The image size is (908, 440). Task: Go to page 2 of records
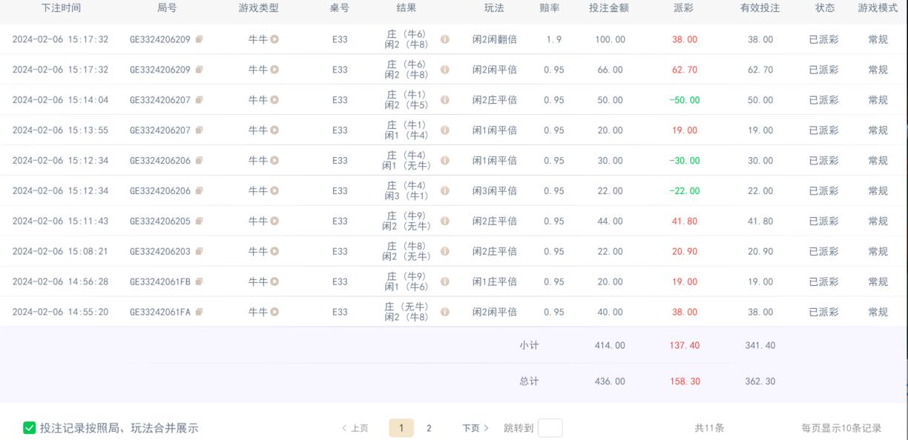[429, 428]
